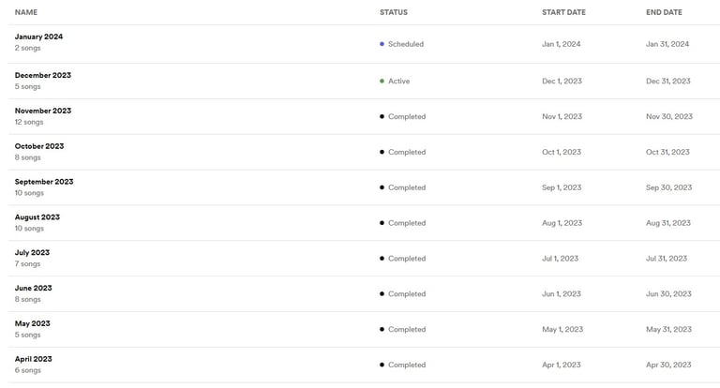720x388 pixels.
Task: Click April 2023 Completed status dot
Action: click(382, 365)
